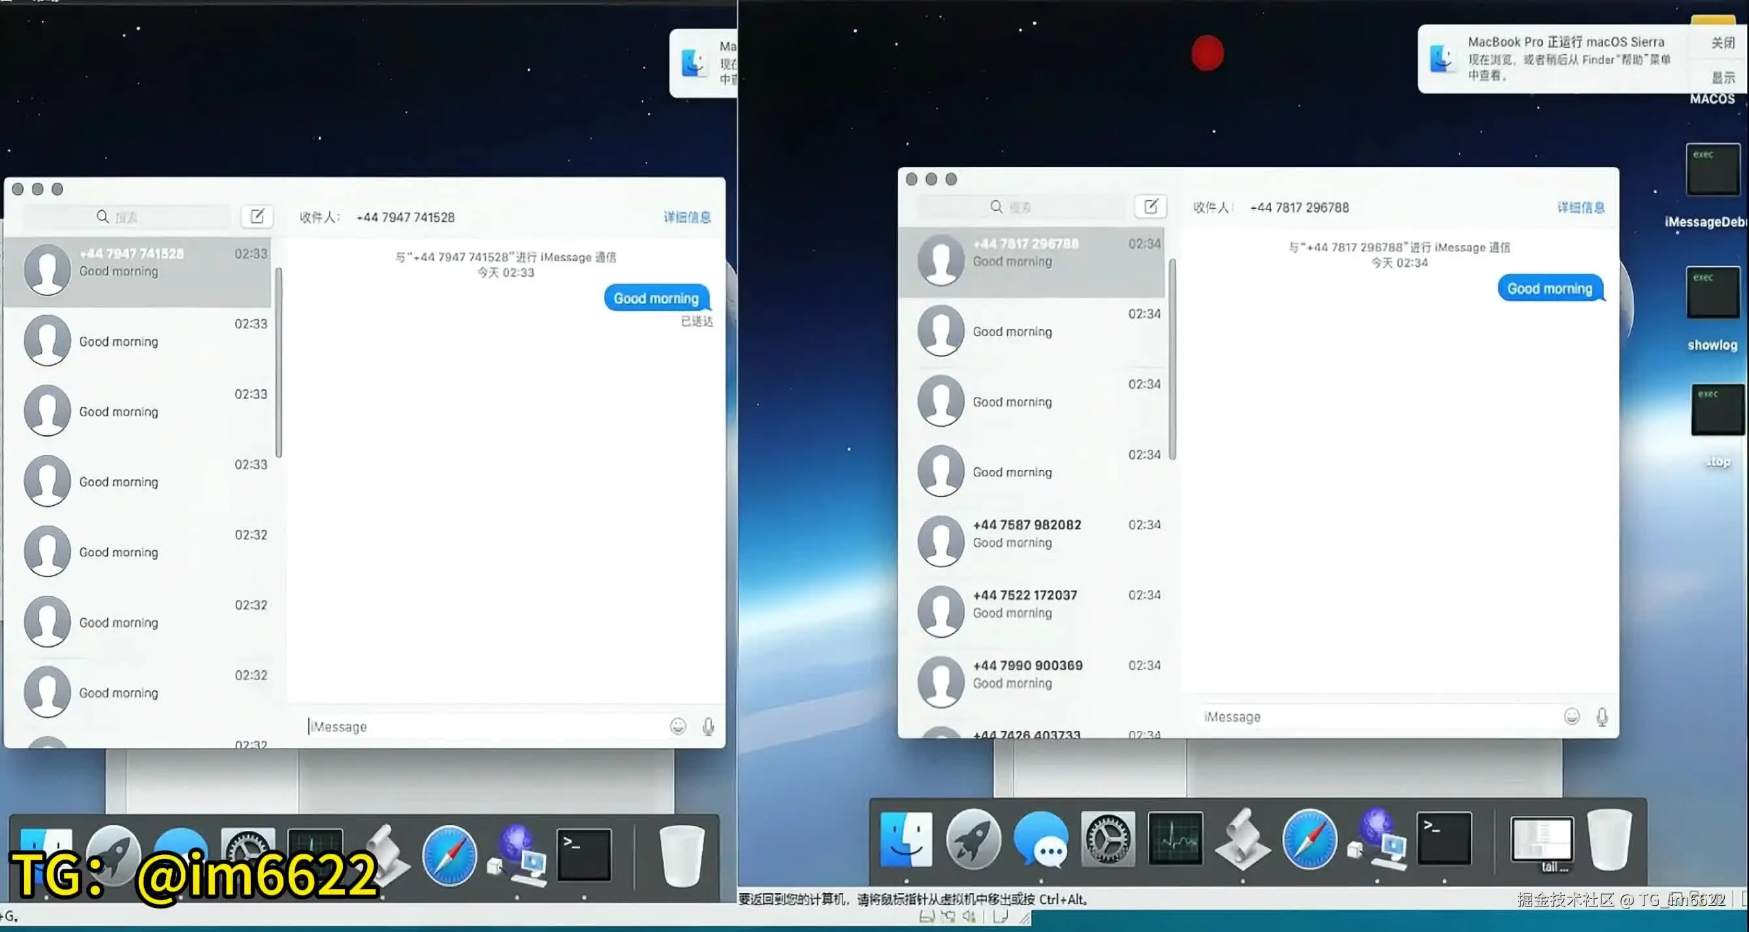This screenshot has height=932, width=1749.
Task: Open emoji picker in left Messages window
Action: tap(678, 726)
